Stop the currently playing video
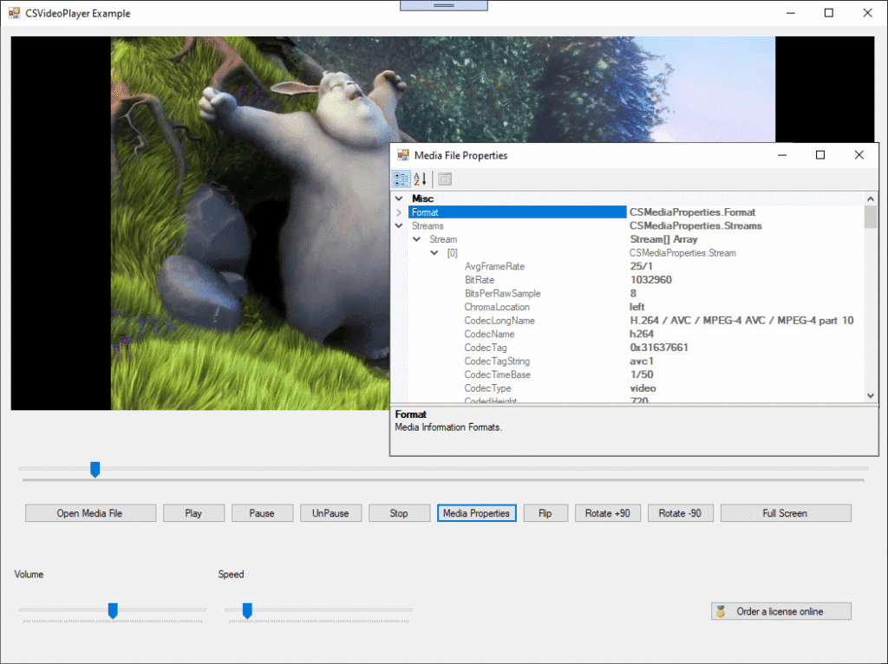The width and height of the screenshot is (888, 664). click(x=399, y=512)
